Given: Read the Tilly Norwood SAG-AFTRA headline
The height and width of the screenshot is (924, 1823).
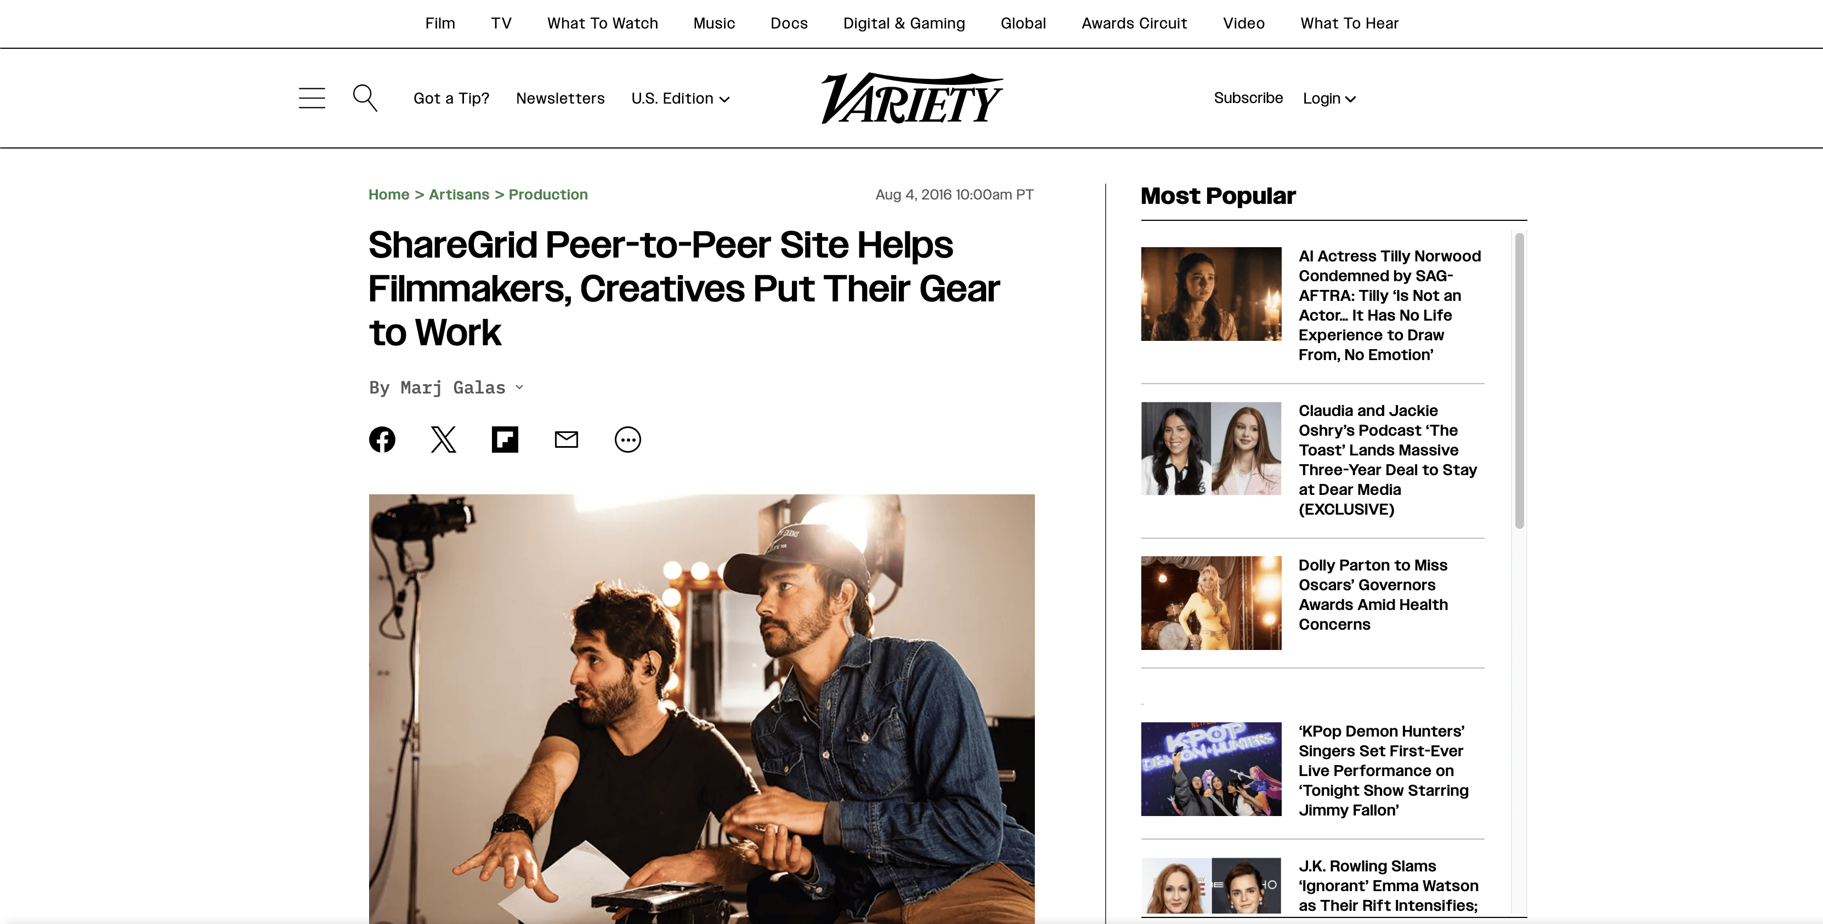Looking at the screenshot, I should (1390, 305).
